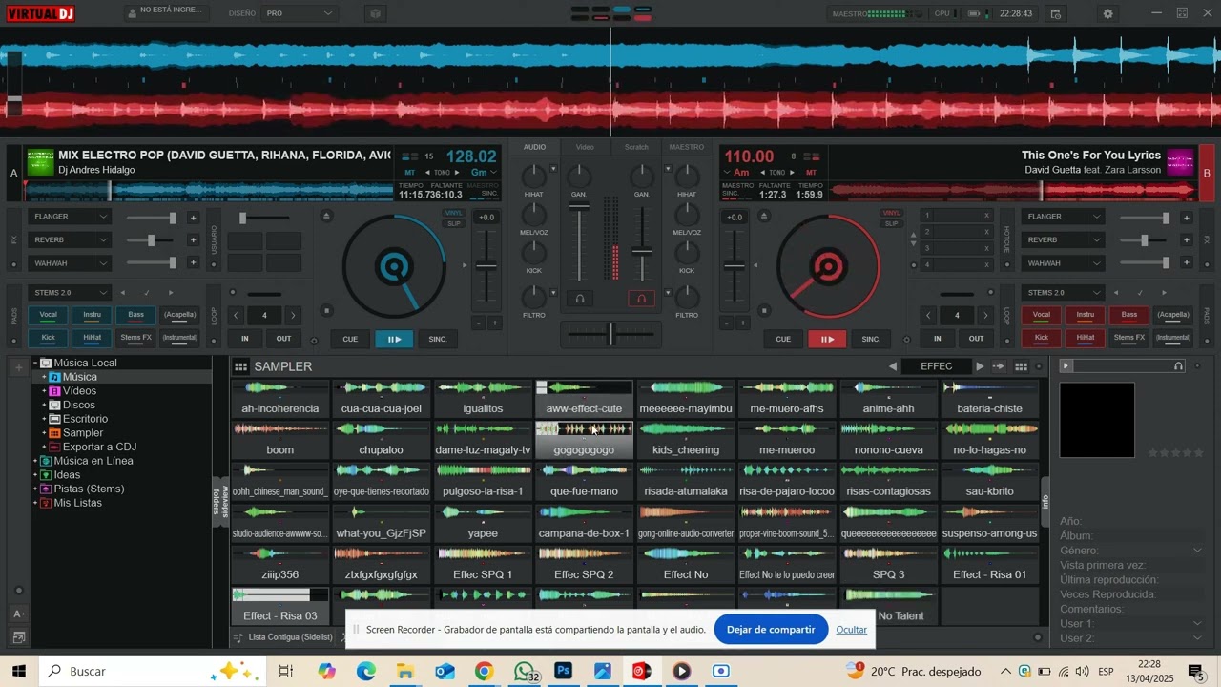Set loop OUT on deck B
This screenshot has width=1221, height=687.
point(977,339)
